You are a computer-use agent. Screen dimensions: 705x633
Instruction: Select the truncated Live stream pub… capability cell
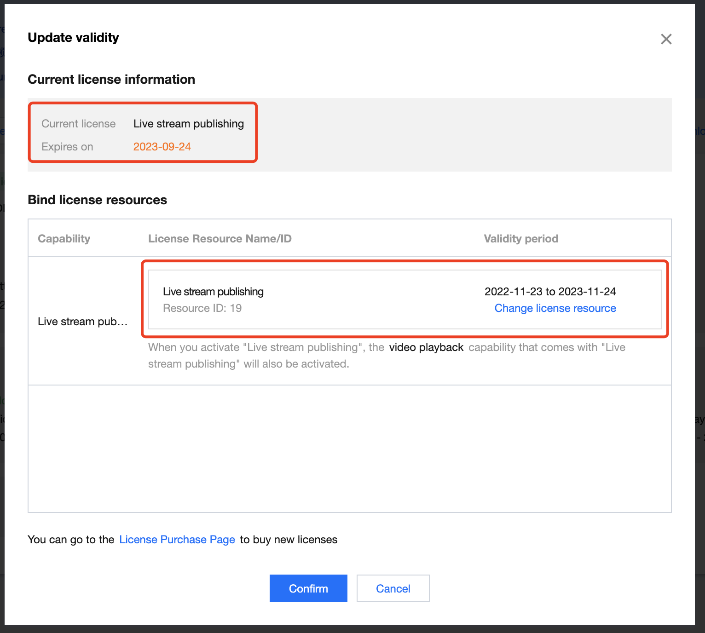pyautogui.click(x=83, y=322)
